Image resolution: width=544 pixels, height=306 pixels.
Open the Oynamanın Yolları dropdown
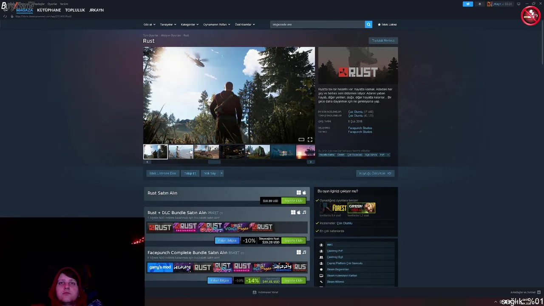click(217, 24)
